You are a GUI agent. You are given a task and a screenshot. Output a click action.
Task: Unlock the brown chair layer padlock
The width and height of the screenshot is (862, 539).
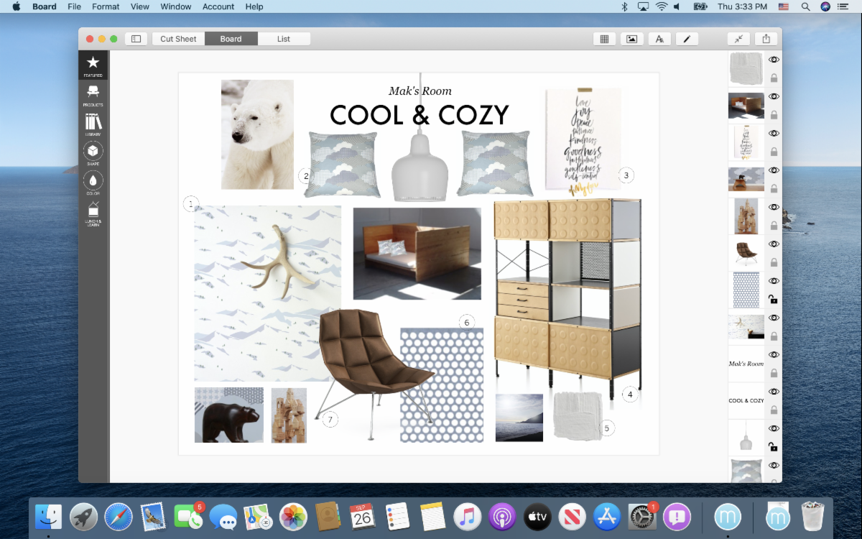[x=774, y=262]
